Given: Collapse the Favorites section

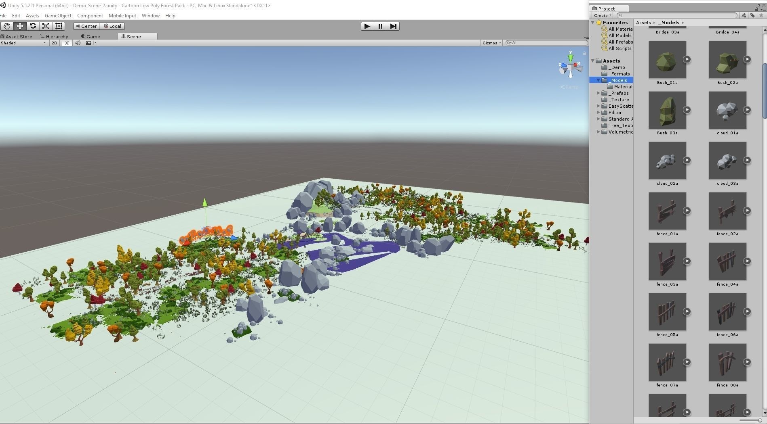Looking at the screenshot, I should (593, 23).
